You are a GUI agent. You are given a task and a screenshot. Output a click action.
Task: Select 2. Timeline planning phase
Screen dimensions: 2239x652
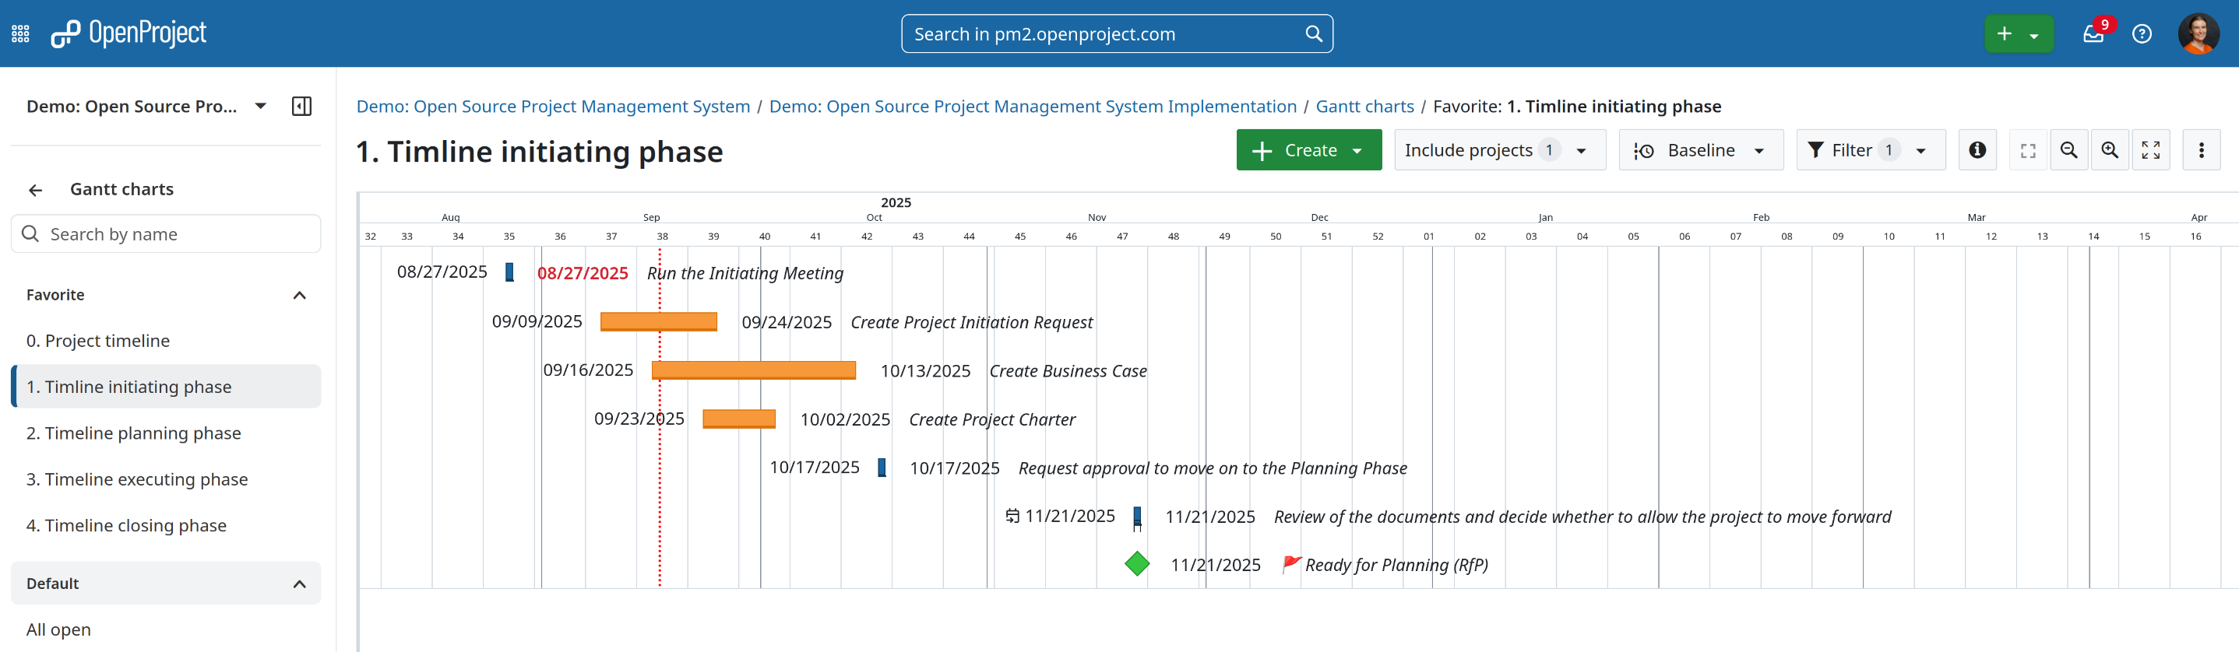(x=134, y=433)
